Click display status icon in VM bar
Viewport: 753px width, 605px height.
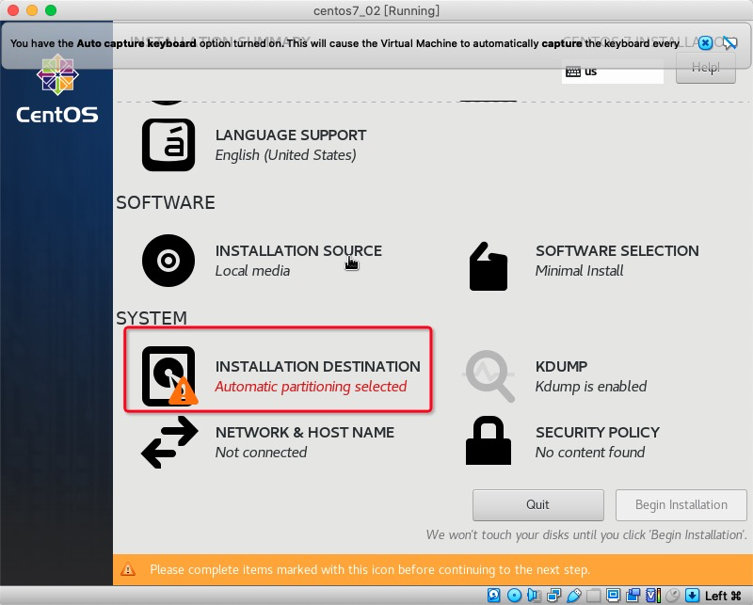tap(614, 596)
